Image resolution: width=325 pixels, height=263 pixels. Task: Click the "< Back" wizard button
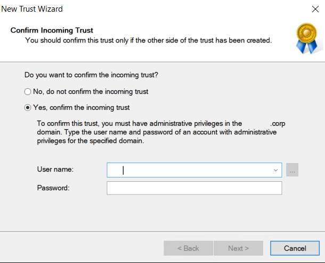(x=188, y=248)
